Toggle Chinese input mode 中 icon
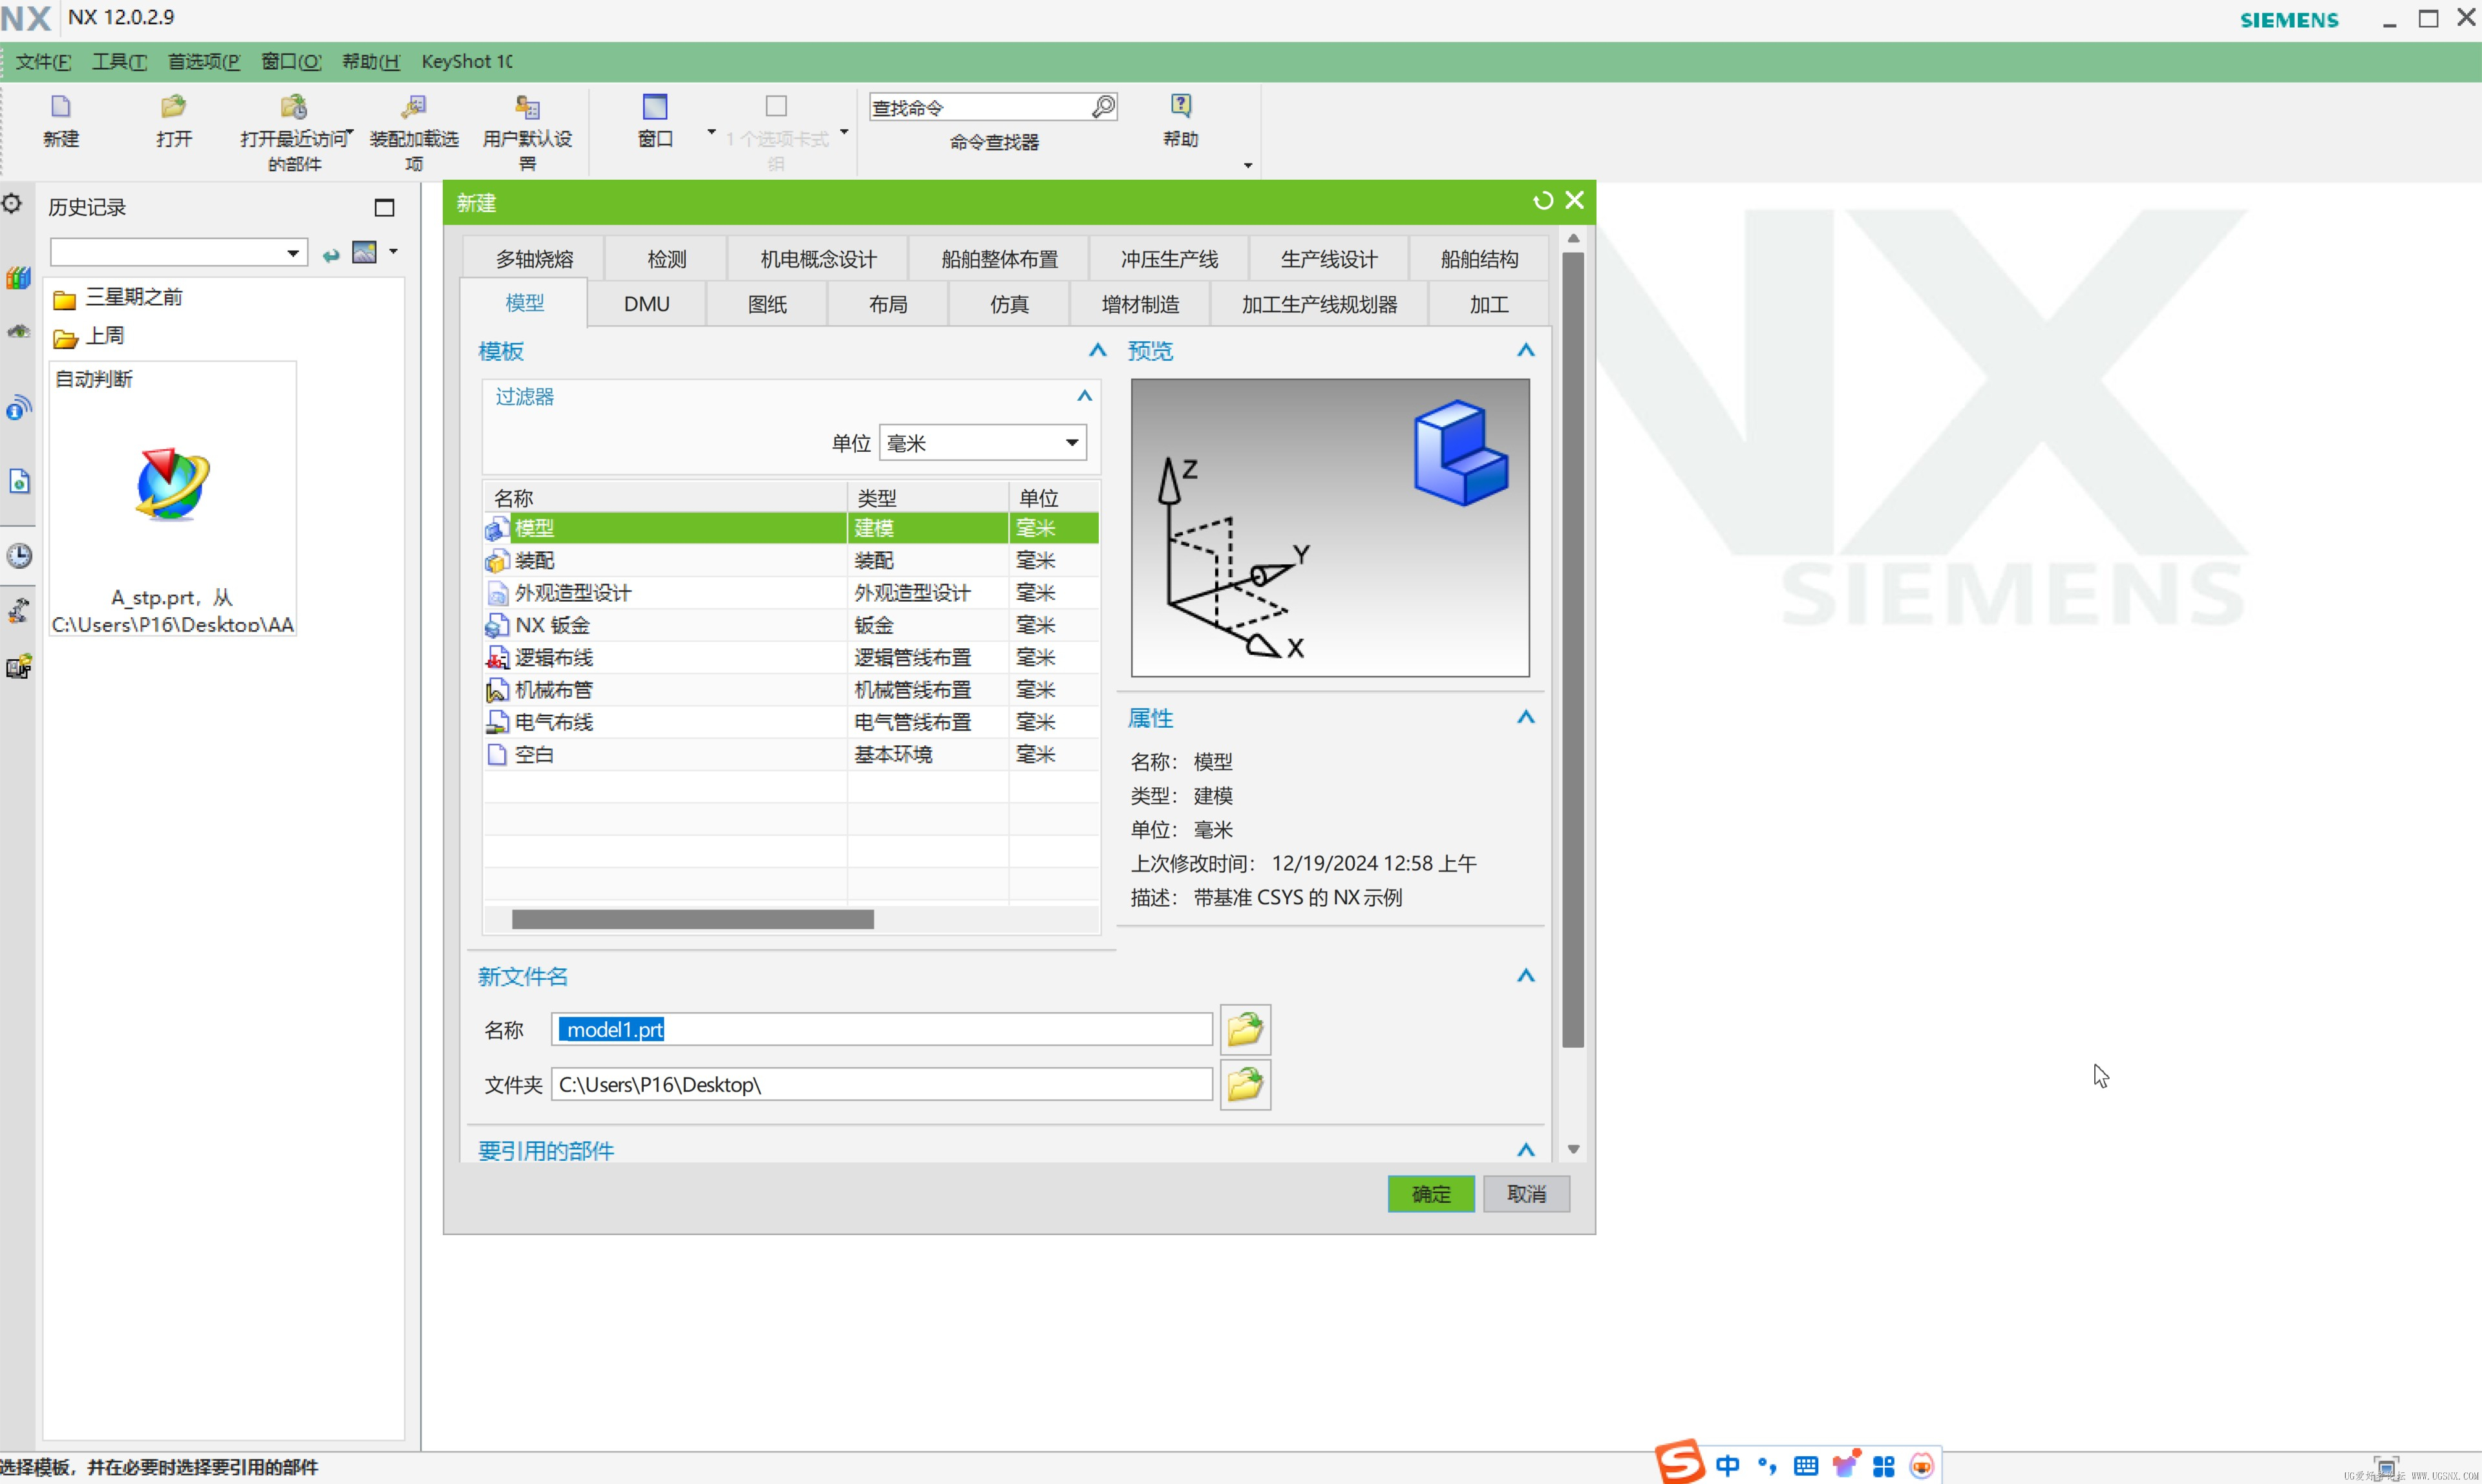 click(1727, 1465)
